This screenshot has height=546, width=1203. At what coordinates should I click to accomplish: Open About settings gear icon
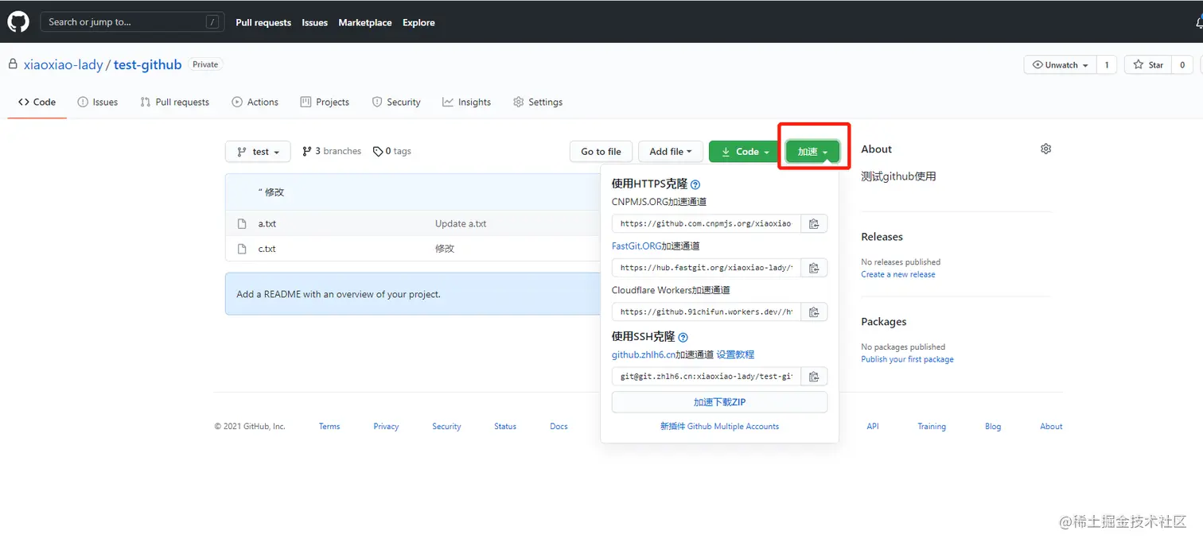pos(1045,149)
